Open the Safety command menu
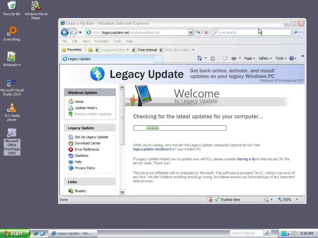This screenshot has height=238, width=318. pos(265,58)
